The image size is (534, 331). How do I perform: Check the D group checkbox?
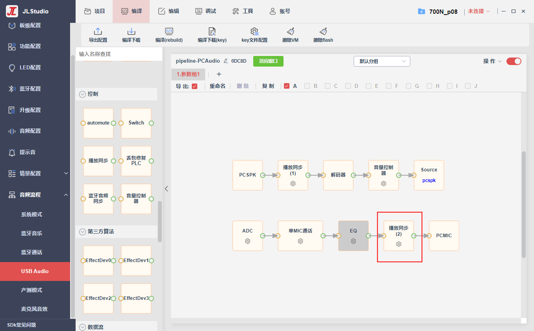coord(348,86)
